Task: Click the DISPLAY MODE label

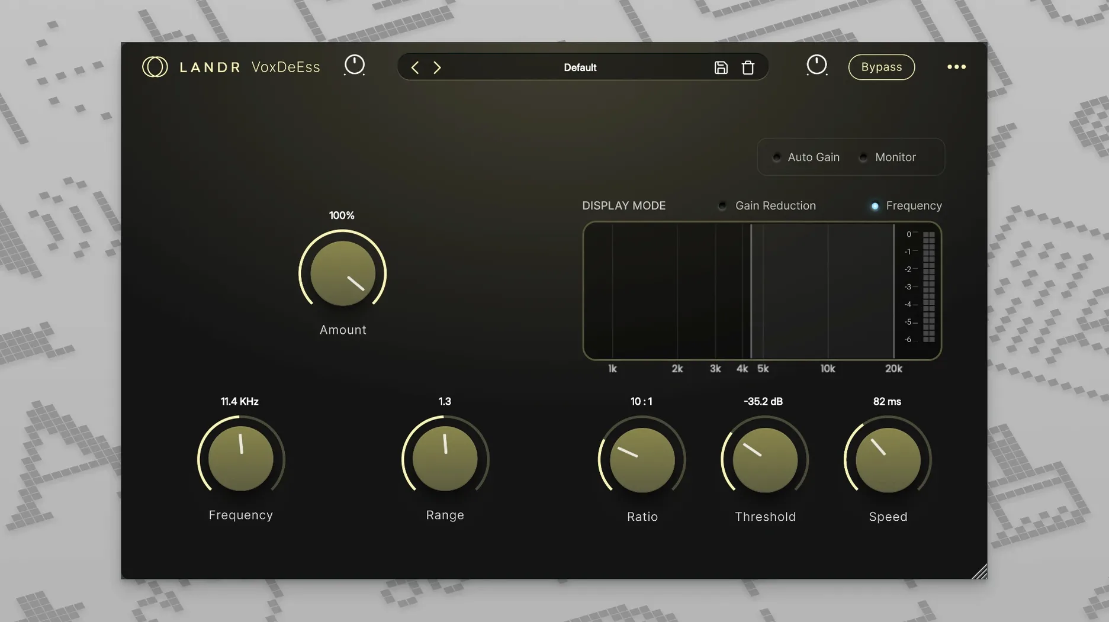Action: [x=623, y=206]
